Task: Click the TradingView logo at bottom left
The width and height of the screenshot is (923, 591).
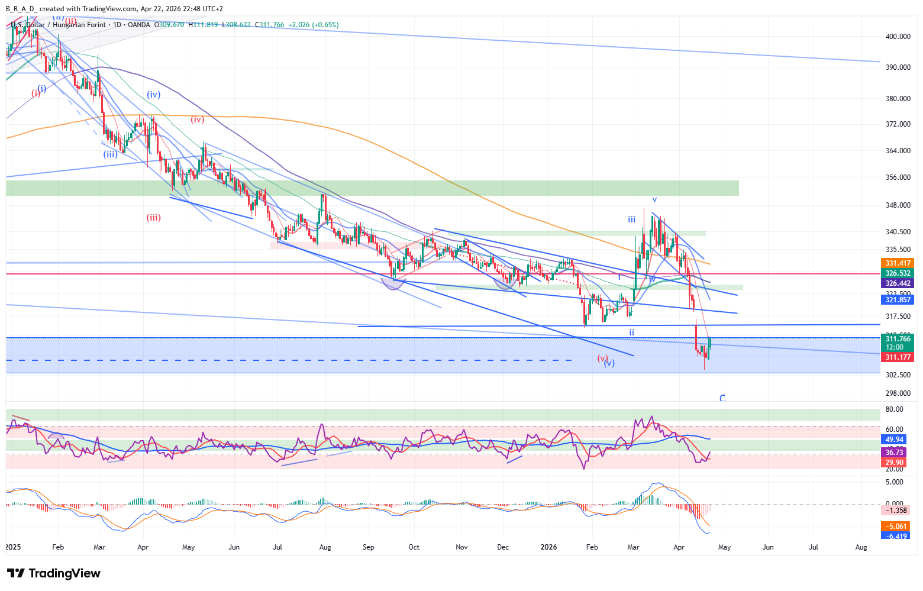Action: click(x=53, y=573)
